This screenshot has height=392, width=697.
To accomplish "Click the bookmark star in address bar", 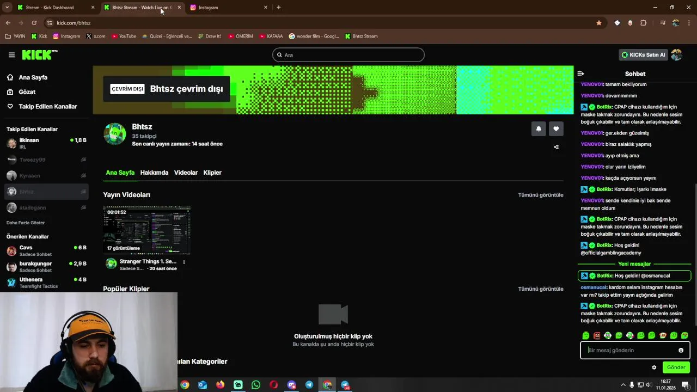I will 599,23.
